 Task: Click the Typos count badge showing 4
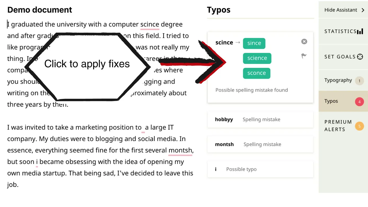coord(359,101)
